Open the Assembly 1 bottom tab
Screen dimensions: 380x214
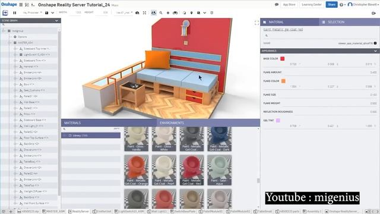(x=312, y=212)
